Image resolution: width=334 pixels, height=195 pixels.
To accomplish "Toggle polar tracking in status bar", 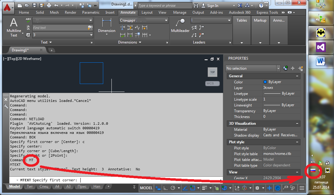I will click(x=173, y=188).
